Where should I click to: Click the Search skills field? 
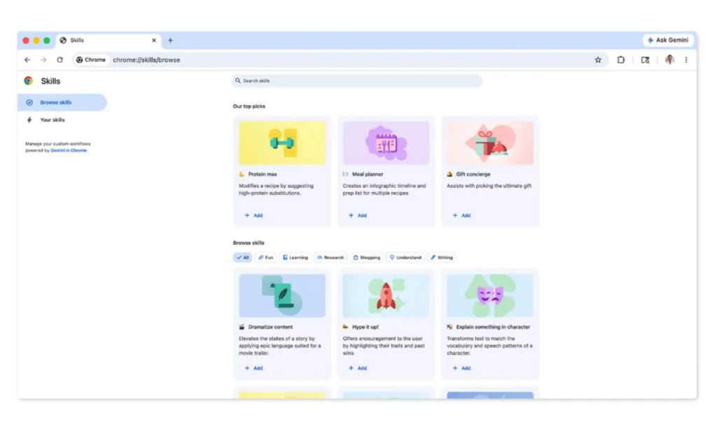coord(357,81)
